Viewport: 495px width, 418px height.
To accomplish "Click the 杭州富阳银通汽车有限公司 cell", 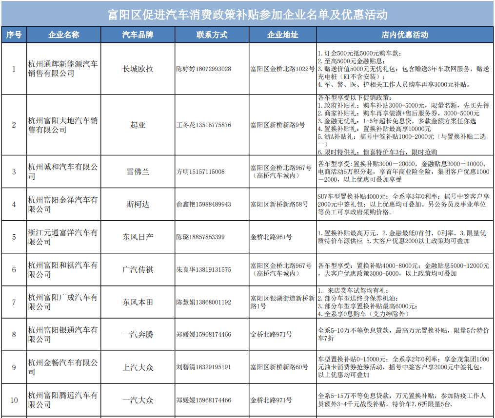I will tap(64, 335).
